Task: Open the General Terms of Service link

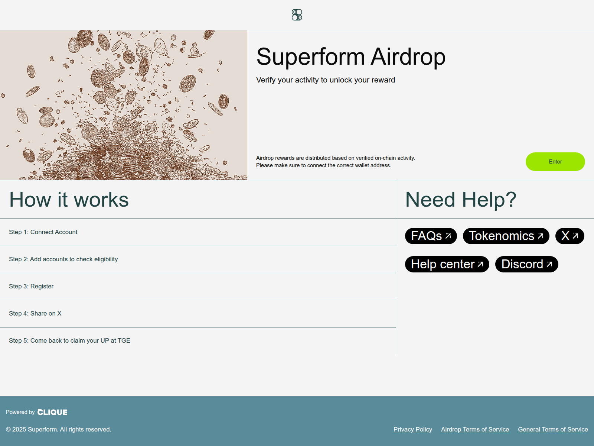Action: (x=552, y=429)
